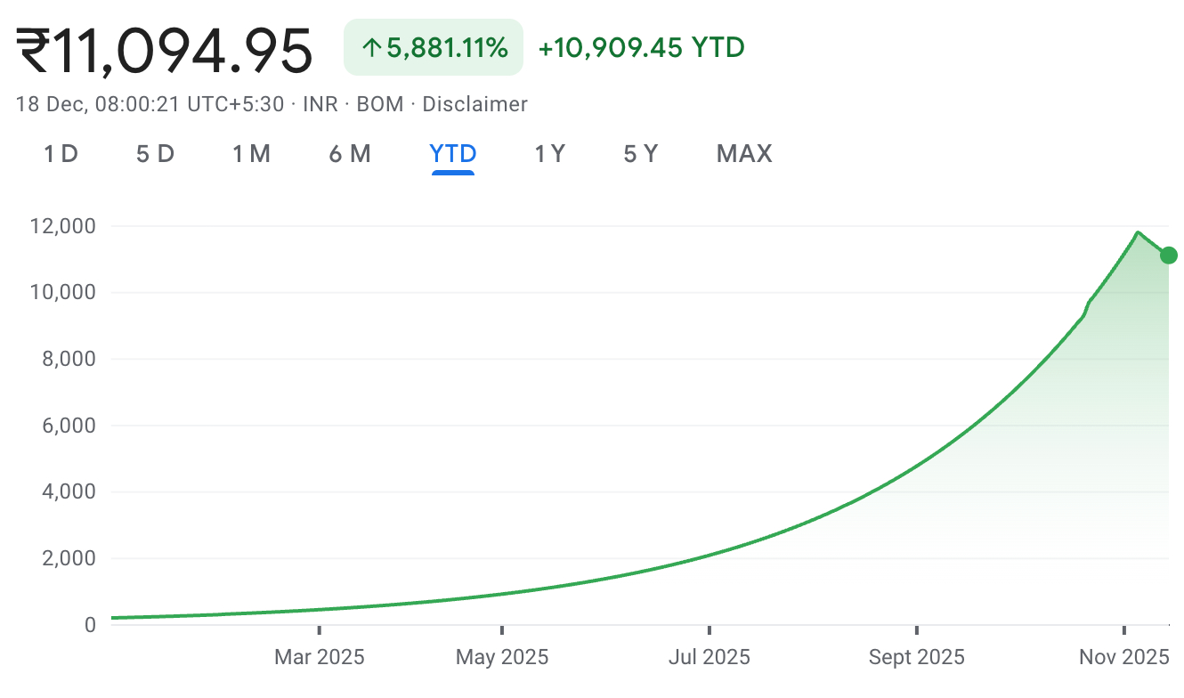1184x698 pixels.
Task: Pick the Sept 2025 axis marker
Action: point(916,657)
